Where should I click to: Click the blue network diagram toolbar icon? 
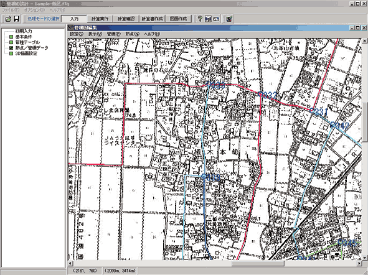click(x=208, y=19)
